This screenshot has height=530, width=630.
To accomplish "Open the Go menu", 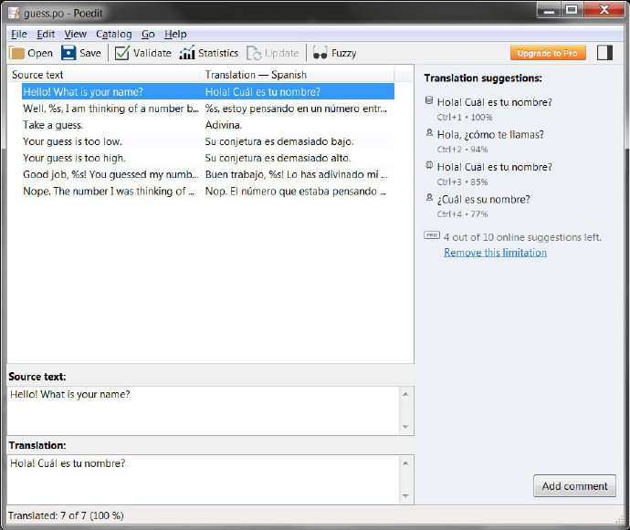I will (148, 34).
